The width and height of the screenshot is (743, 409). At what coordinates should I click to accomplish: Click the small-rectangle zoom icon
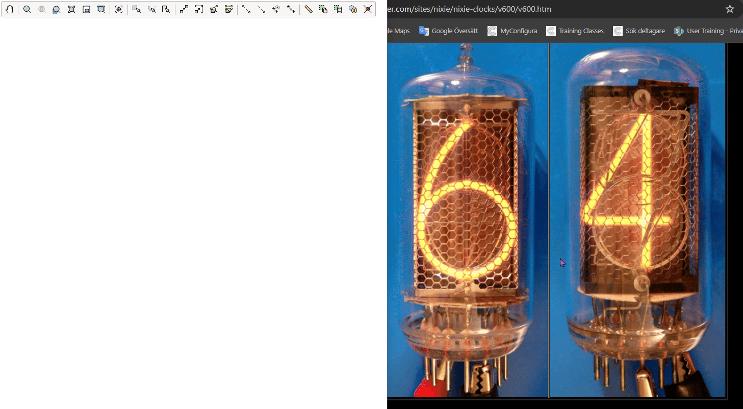[x=86, y=9]
